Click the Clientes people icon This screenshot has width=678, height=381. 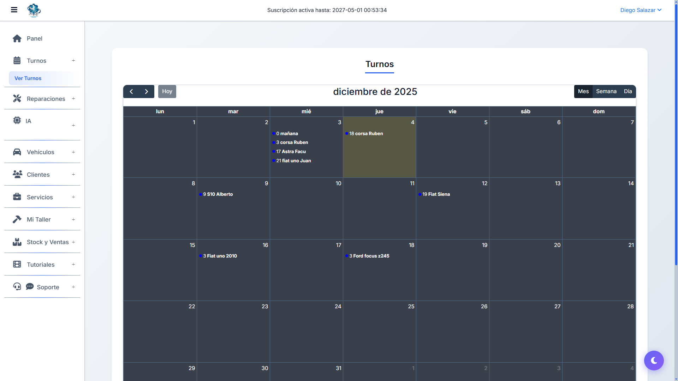pos(17,174)
